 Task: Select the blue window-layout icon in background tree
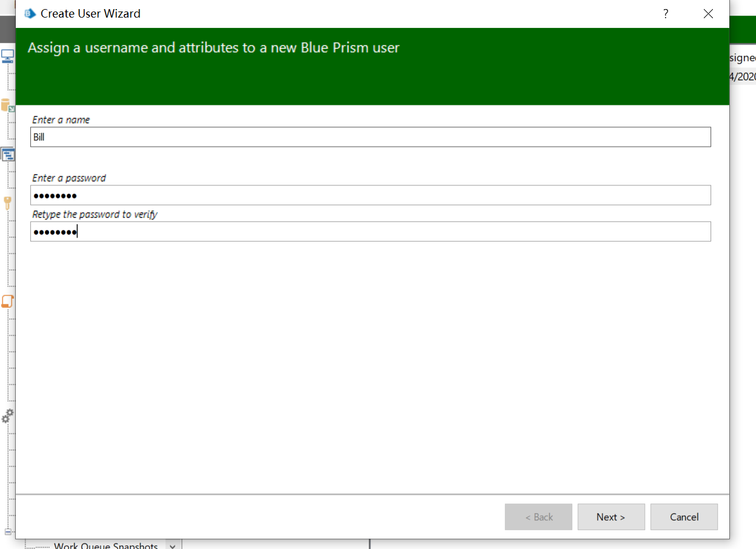point(7,155)
